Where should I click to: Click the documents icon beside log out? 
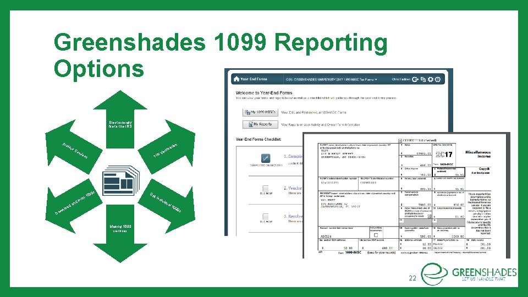tap(423, 79)
